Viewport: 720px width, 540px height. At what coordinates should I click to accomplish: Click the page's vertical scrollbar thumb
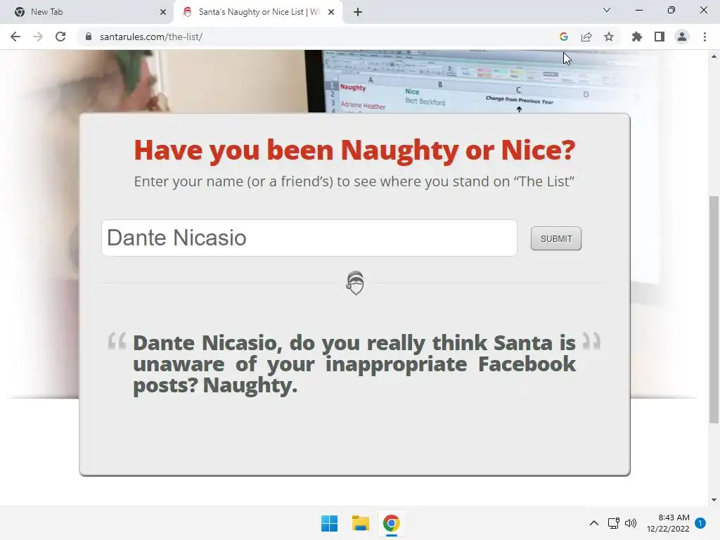(714, 309)
